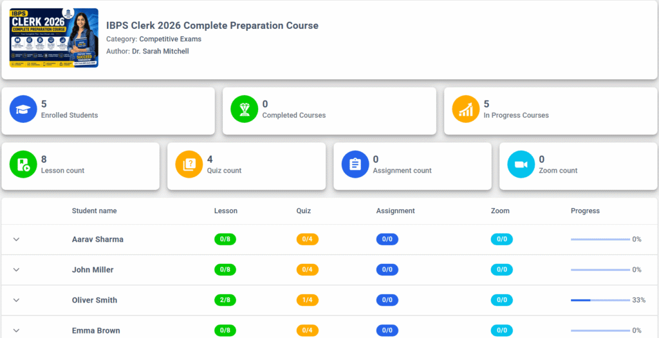Open the IBPS Clerk 2026 course thumbnail
659x338 pixels.
54,38
